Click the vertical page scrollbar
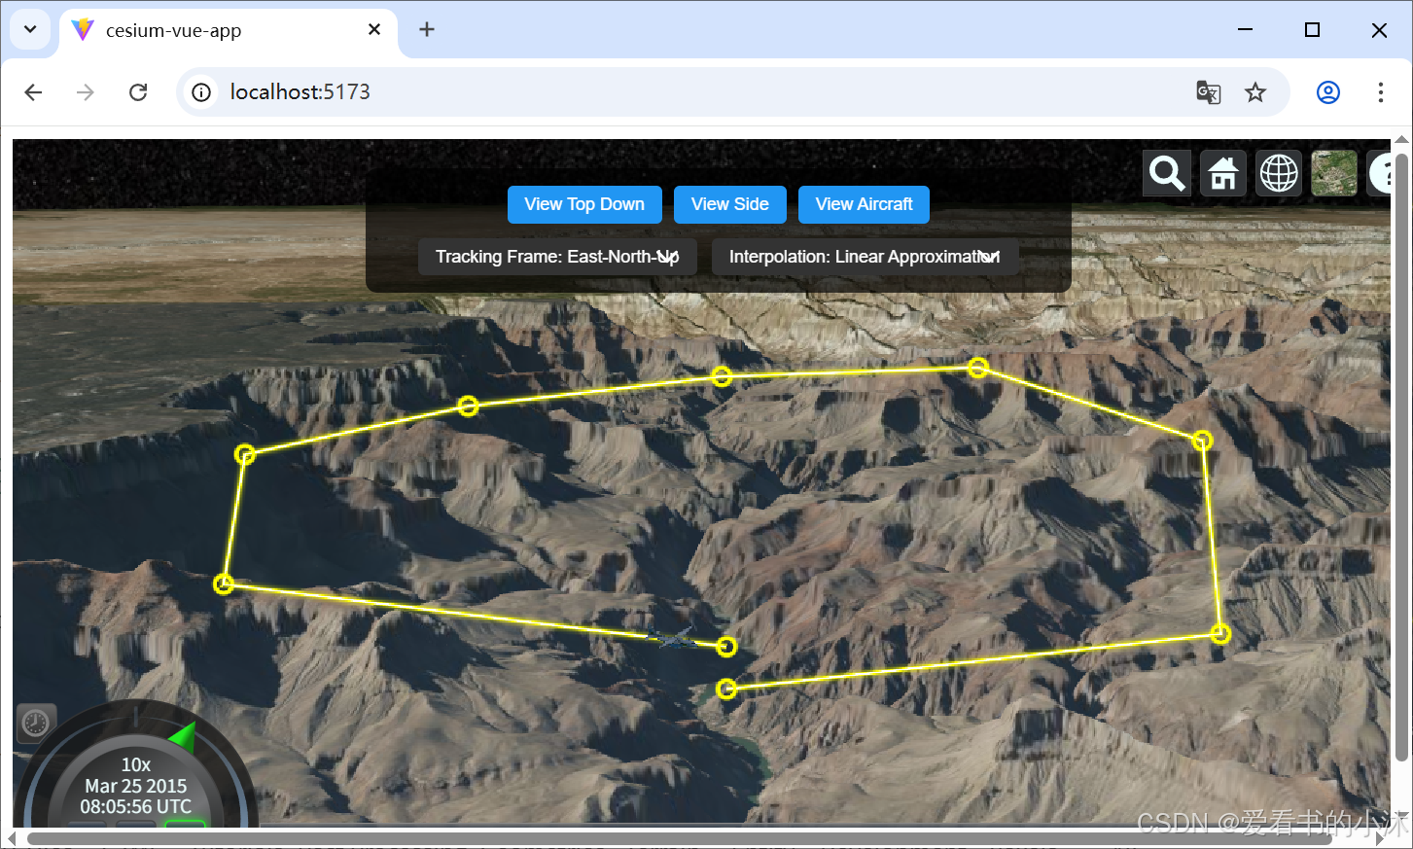This screenshot has width=1413, height=849. tap(1401, 457)
